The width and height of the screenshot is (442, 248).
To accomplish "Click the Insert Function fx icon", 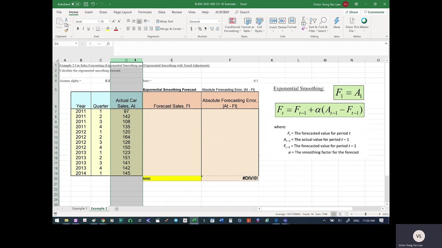I will pos(108,44).
